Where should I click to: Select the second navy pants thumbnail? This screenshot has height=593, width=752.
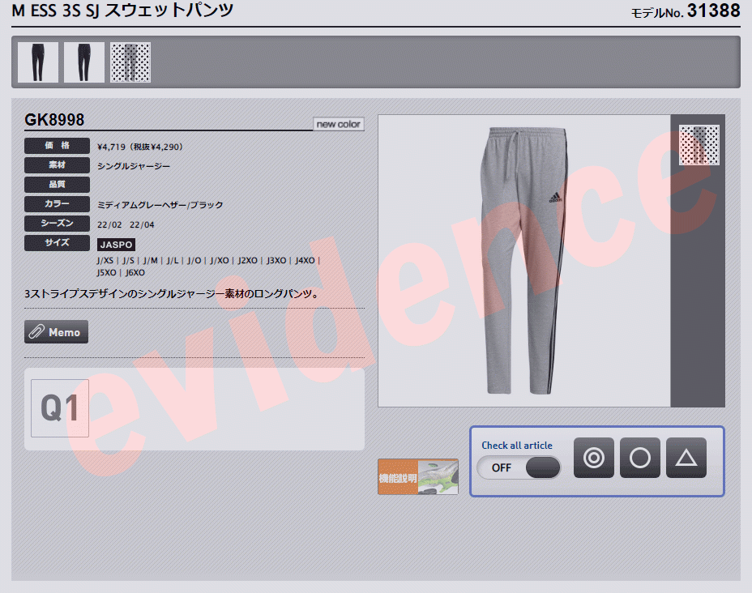[83, 61]
